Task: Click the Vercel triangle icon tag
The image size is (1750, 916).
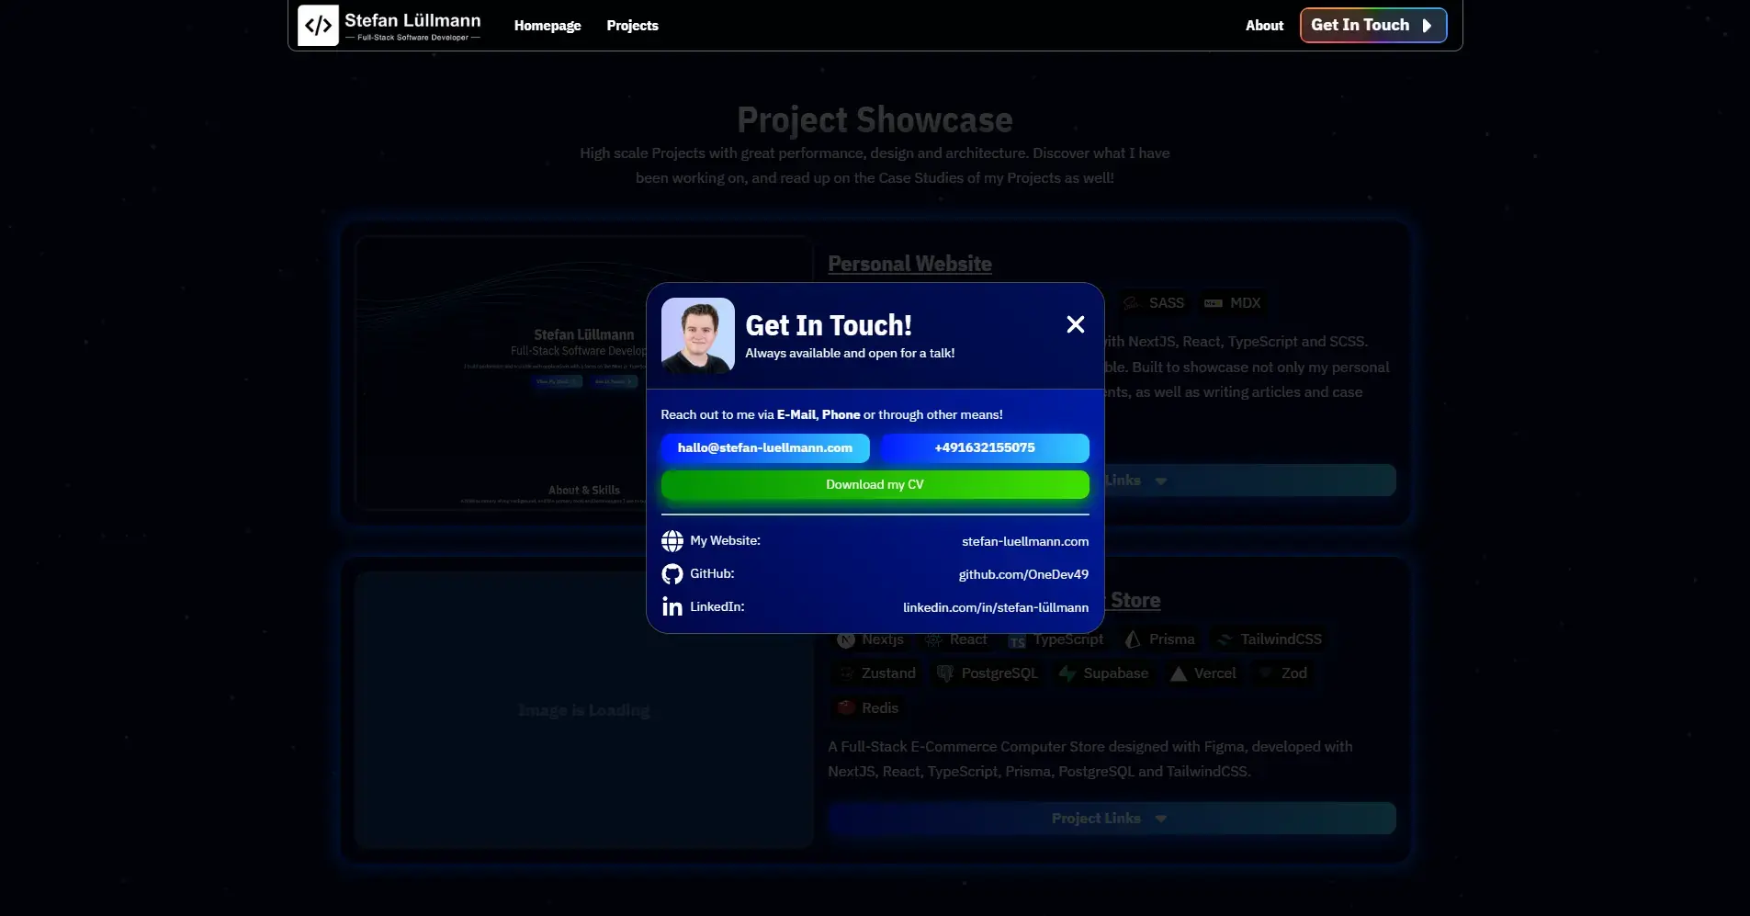Action: pyautogui.click(x=1179, y=673)
